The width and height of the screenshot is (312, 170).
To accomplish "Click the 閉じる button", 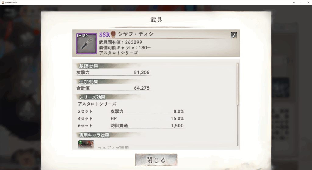I will pos(156,160).
